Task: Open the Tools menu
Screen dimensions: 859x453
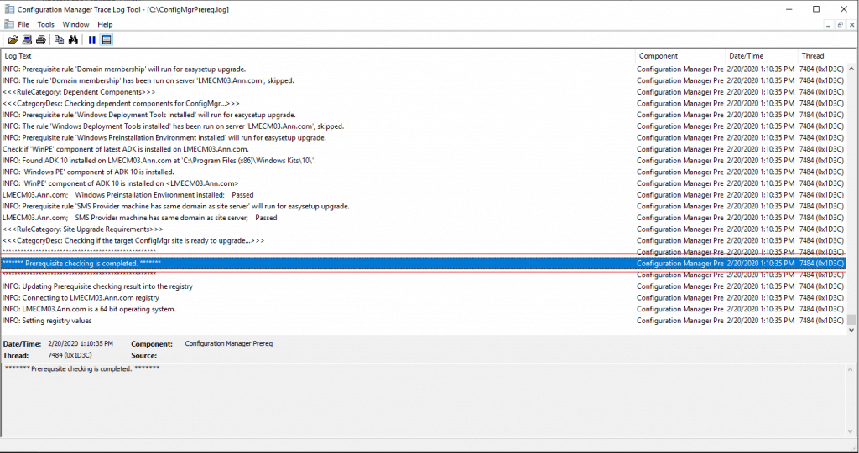Action: 46,24
